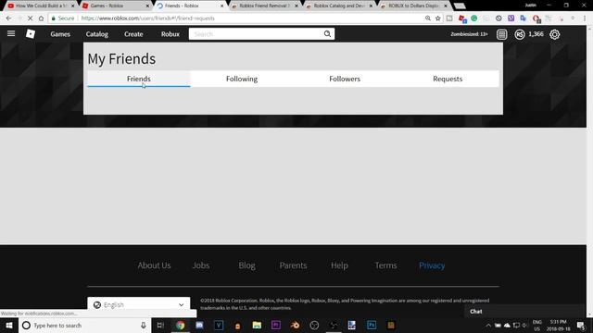Click the taskbar clock showing 5:31 PM
The height and width of the screenshot is (333, 593).
pos(558,325)
